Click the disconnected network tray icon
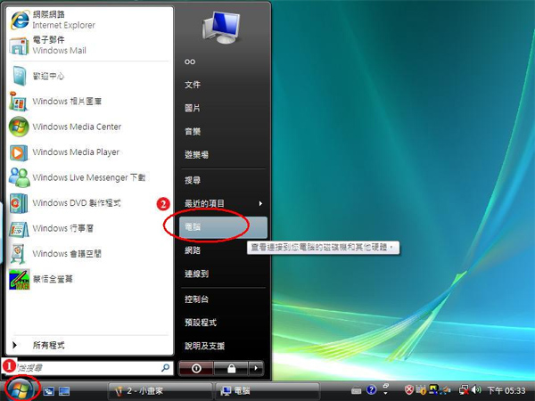535x401 pixels. [x=464, y=389]
